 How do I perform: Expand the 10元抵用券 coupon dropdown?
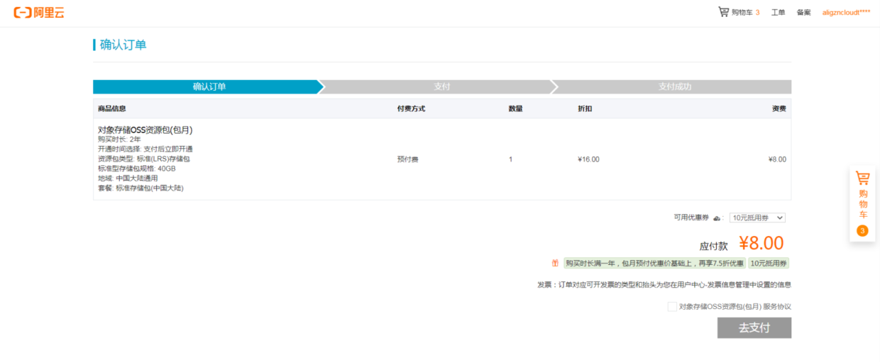click(x=757, y=218)
